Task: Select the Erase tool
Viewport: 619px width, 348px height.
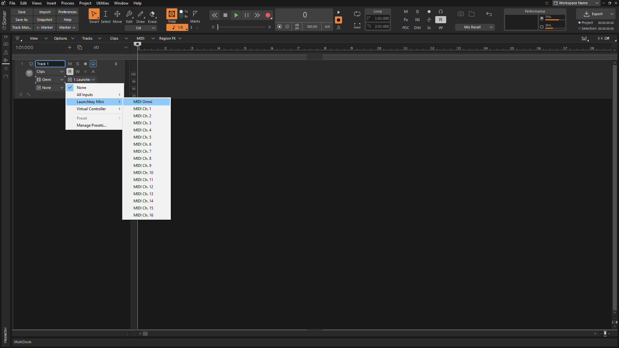Action: click(152, 15)
